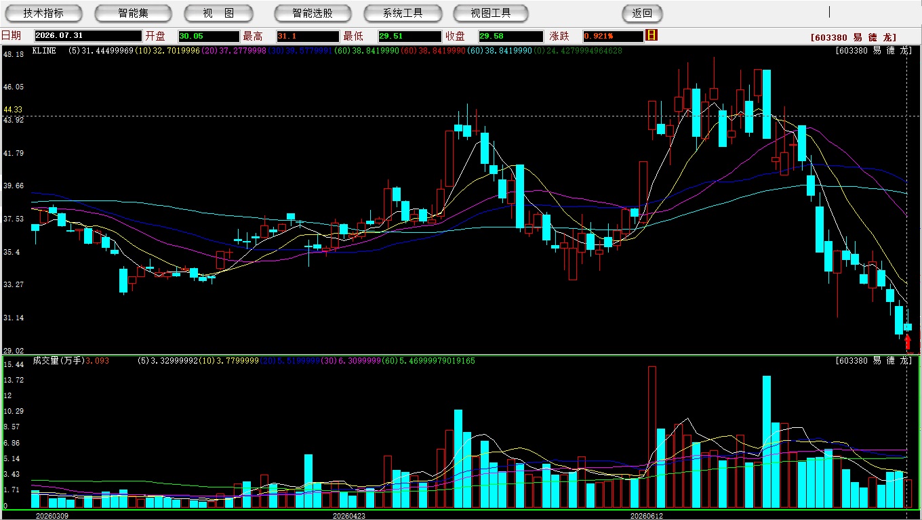922x520 pixels.
Task: Click the 20260612 date axis label
Action: [x=647, y=516]
